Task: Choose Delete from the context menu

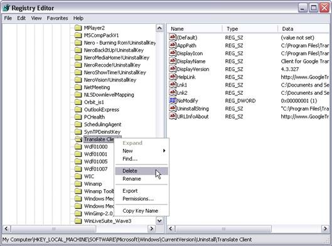Action: [x=142, y=171]
